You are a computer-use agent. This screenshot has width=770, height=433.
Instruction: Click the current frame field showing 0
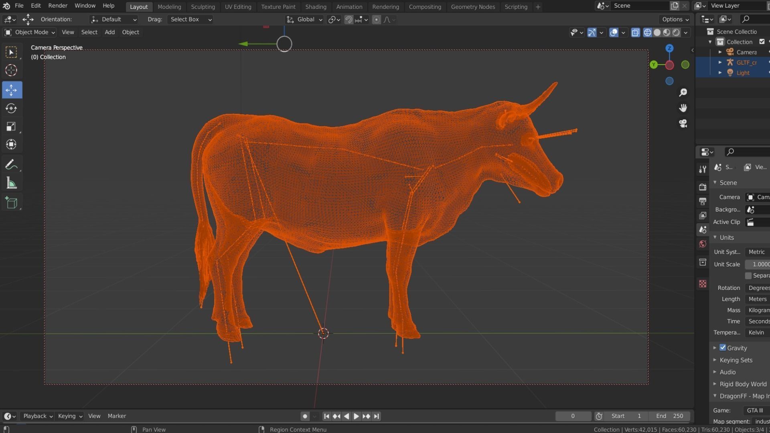coord(573,416)
